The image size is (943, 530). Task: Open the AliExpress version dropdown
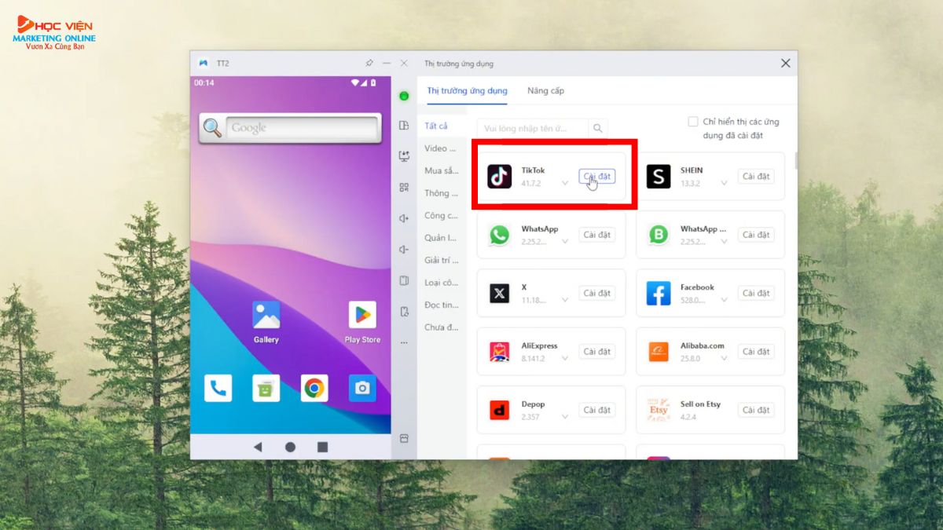point(564,359)
